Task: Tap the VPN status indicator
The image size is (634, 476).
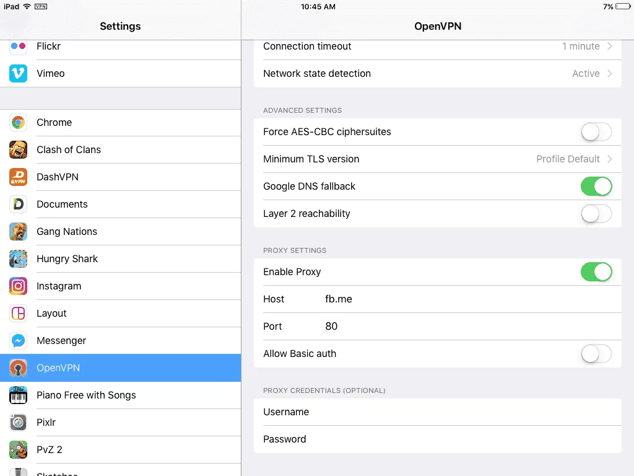Action: point(41,6)
